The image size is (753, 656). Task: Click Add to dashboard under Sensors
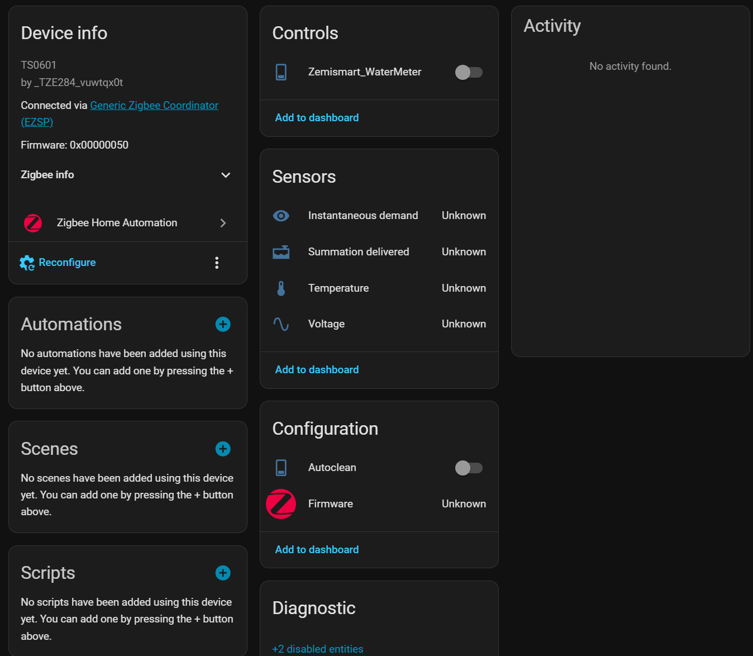coord(317,370)
